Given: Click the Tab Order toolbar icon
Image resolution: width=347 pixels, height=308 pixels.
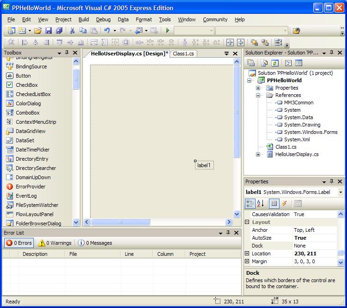Looking at the screenshot, I should coord(278,42).
